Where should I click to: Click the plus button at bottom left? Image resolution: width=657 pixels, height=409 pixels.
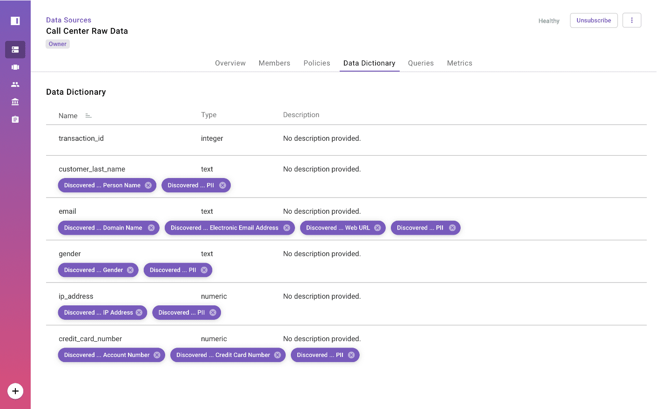point(15,391)
